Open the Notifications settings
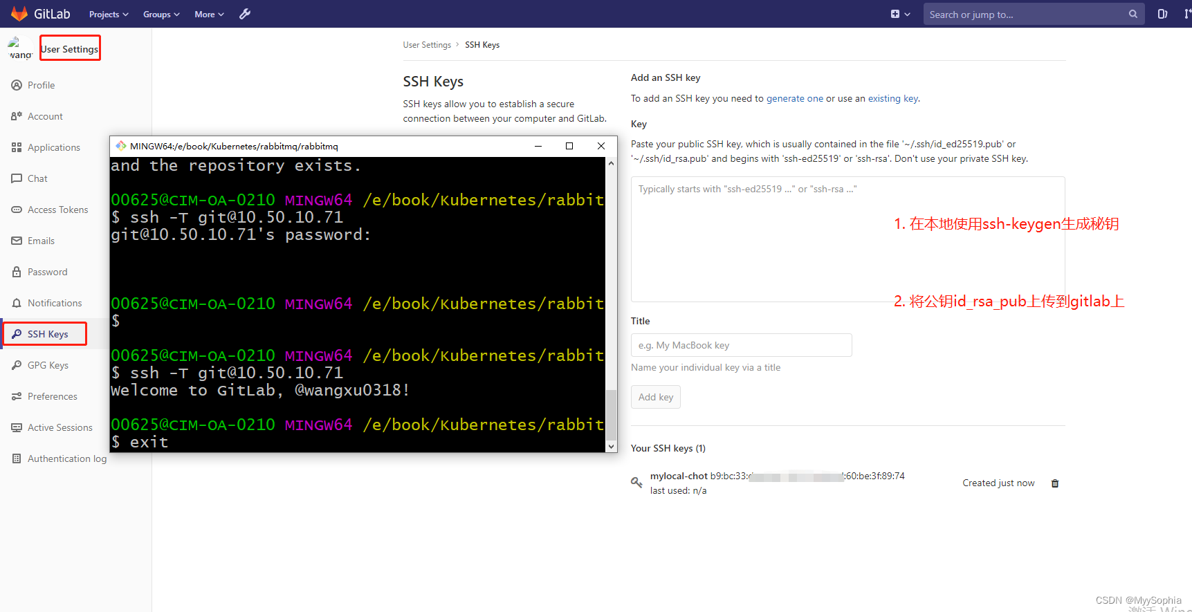Image resolution: width=1192 pixels, height=612 pixels. pyautogui.click(x=55, y=303)
